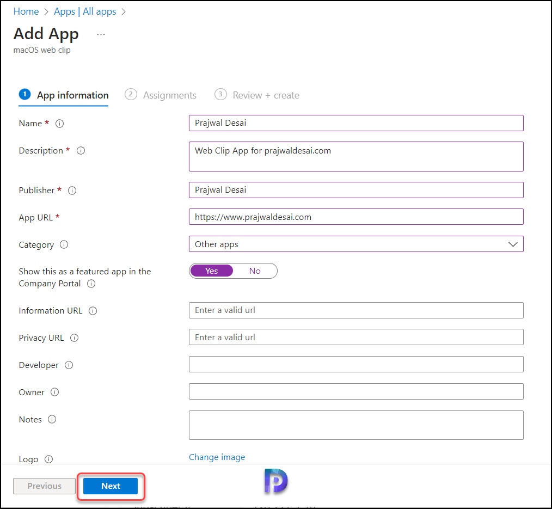
Task: Set featured app toggle to Yes
Action: pyautogui.click(x=212, y=271)
